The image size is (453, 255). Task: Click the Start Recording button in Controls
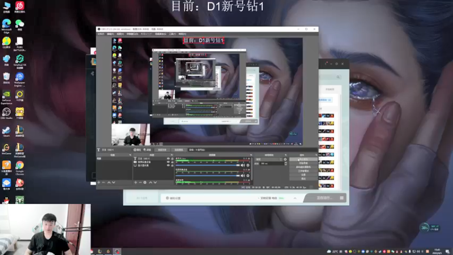tap(303, 163)
